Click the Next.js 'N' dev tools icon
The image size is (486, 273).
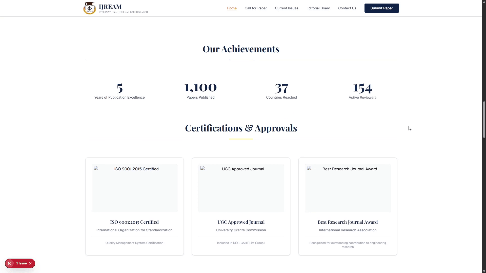[10, 263]
